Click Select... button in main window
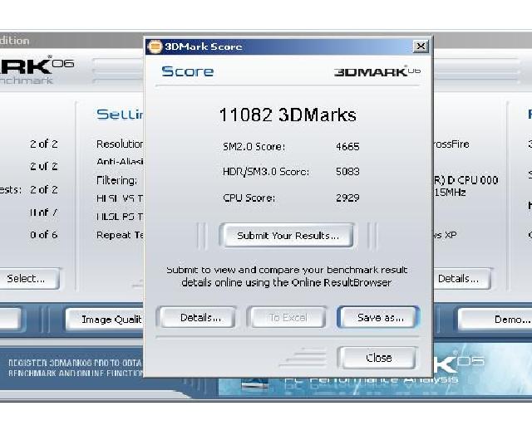 click(x=27, y=279)
